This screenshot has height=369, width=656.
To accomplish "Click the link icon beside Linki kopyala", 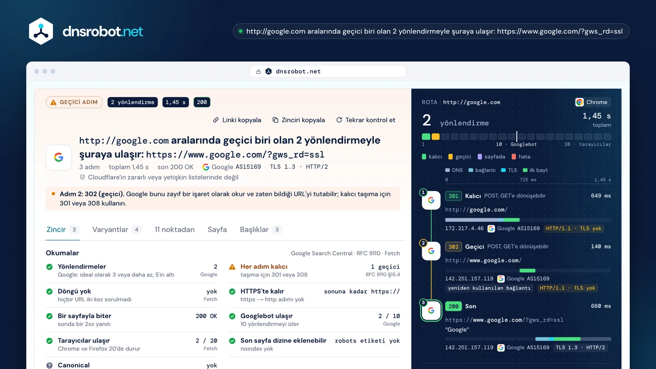I will point(216,120).
